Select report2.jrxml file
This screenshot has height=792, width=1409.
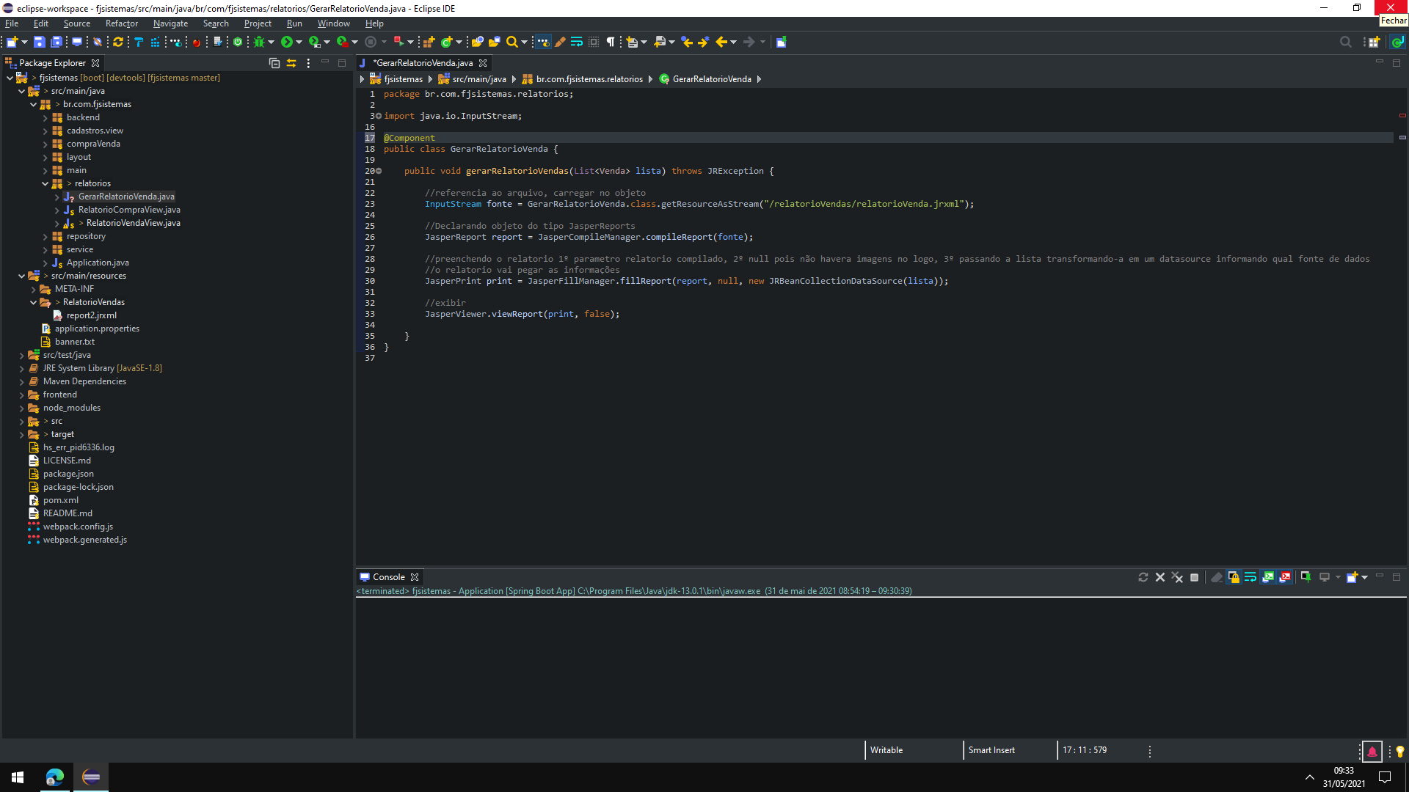coord(91,316)
